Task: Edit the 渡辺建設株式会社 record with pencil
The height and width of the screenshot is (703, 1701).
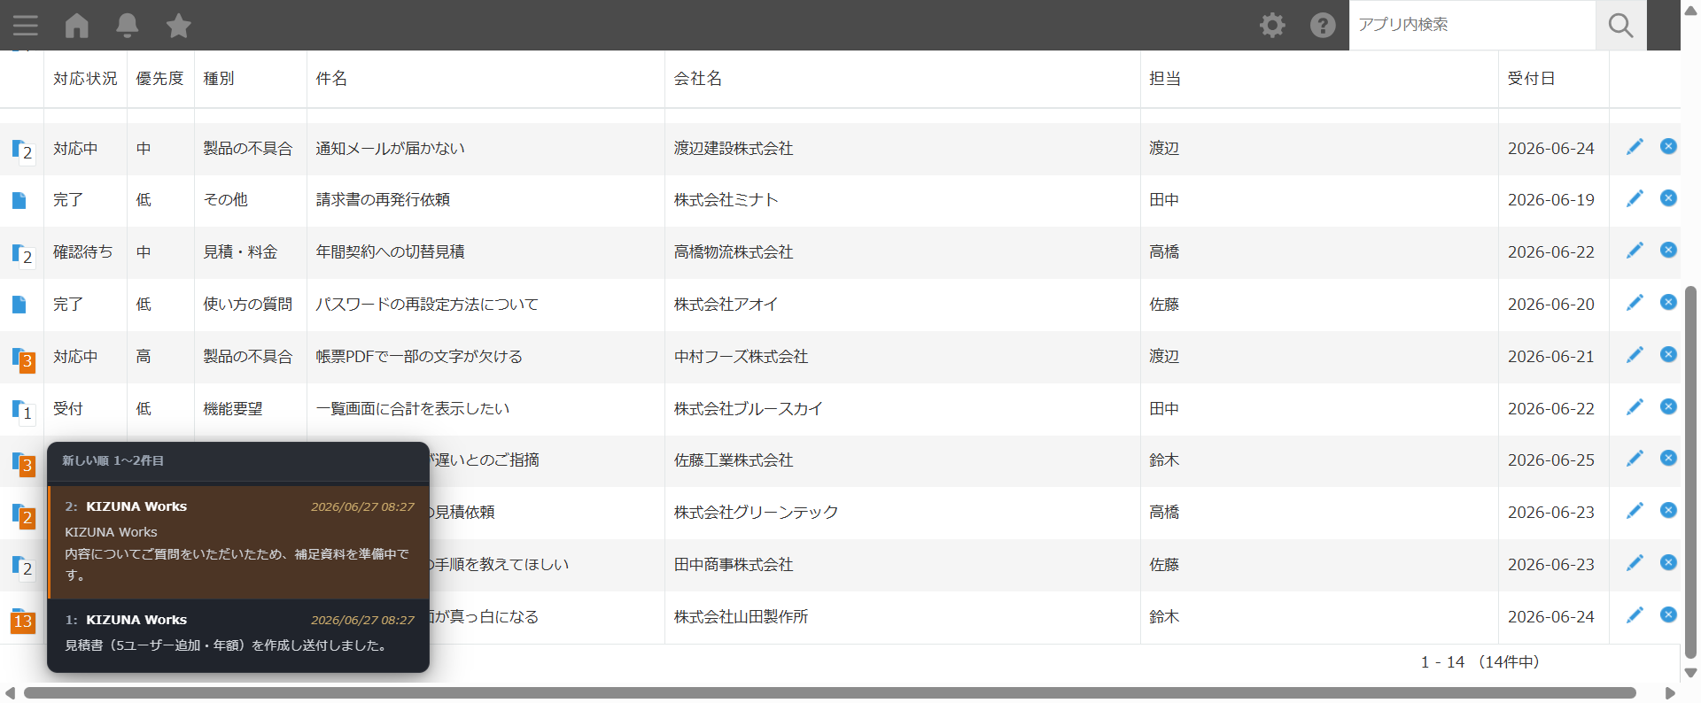Action: (x=1635, y=147)
